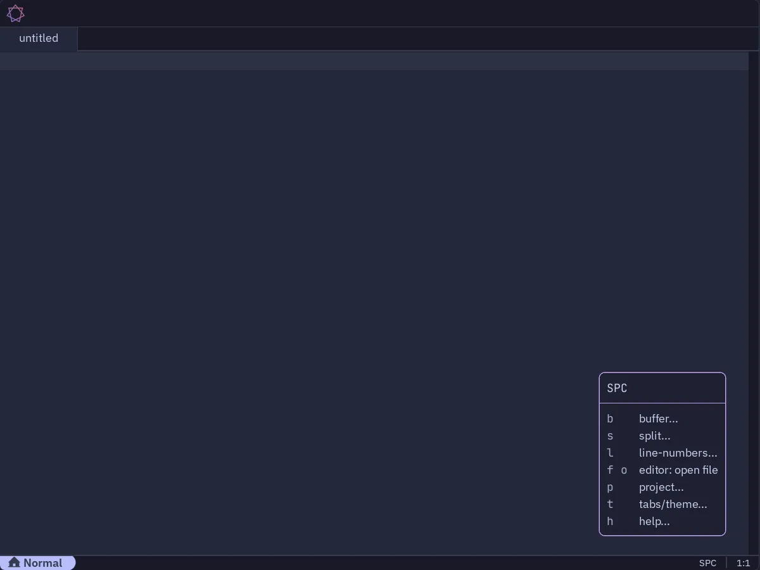760x570 pixels.
Task: Click the vertical scrollbar track at right edge
Action: [754, 304]
